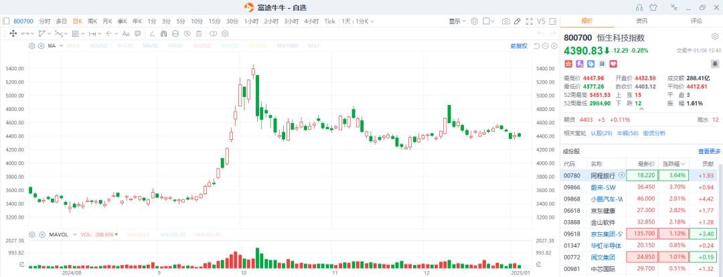
Task: Switch to 周K weekly chart
Action: point(92,21)
